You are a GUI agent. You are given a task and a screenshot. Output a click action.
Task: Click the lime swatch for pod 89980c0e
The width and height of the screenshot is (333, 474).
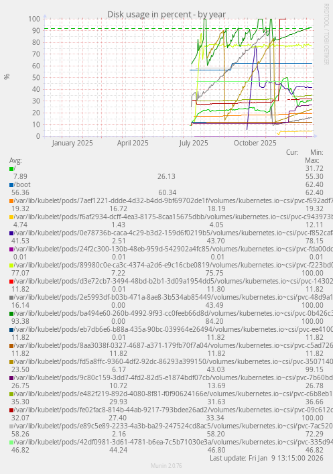point(11,265)
